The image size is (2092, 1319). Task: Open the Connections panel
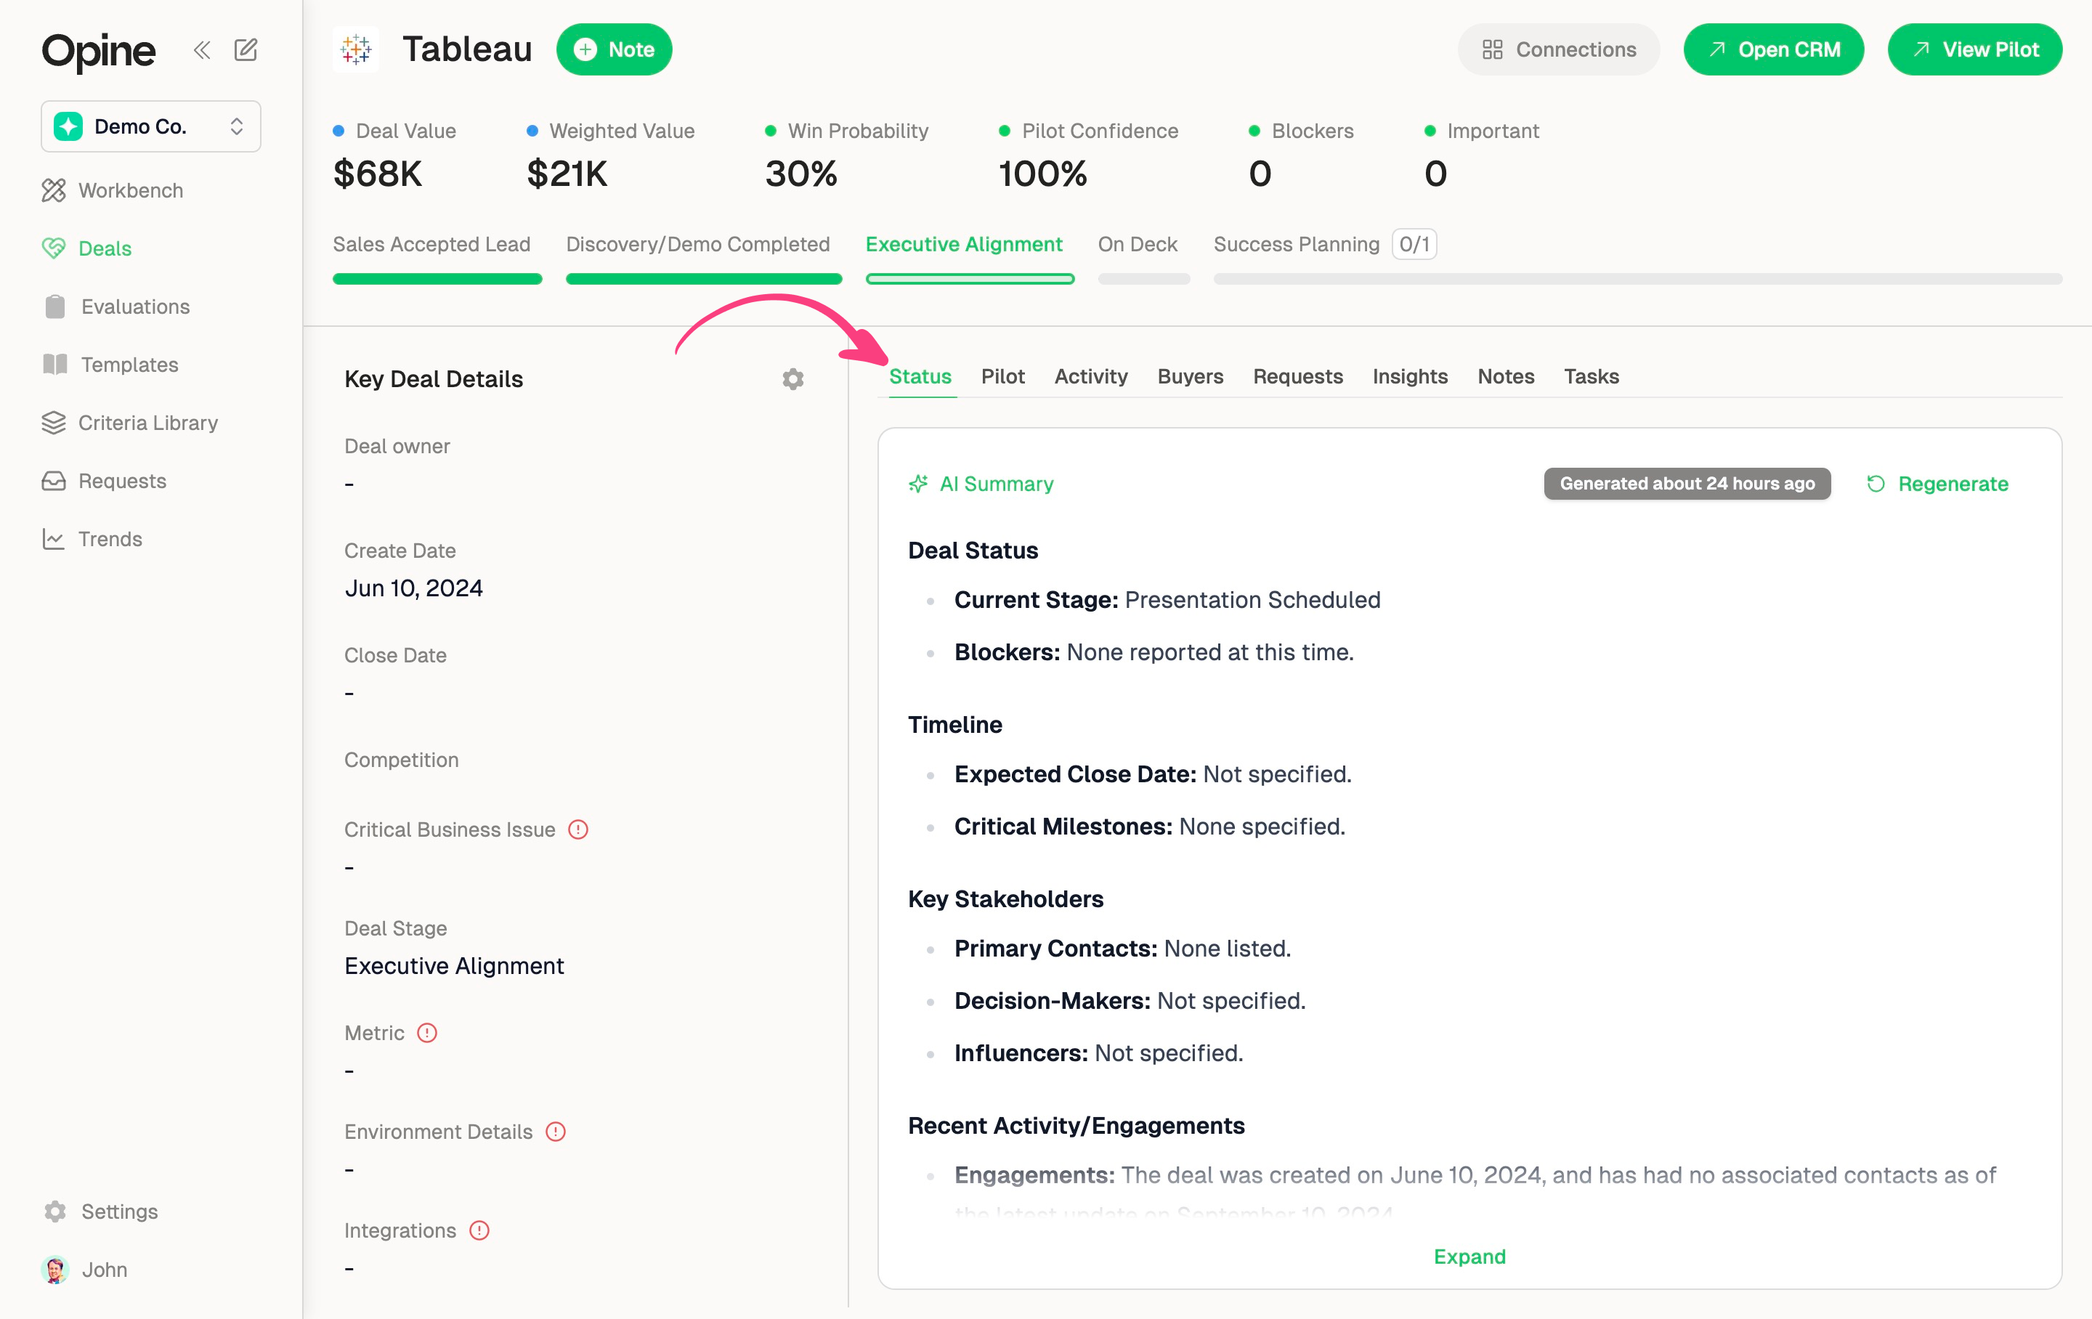click(1559, 49)
